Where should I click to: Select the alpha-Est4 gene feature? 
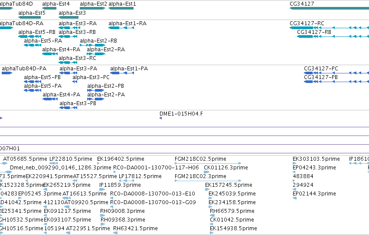(x=49, y=8)
